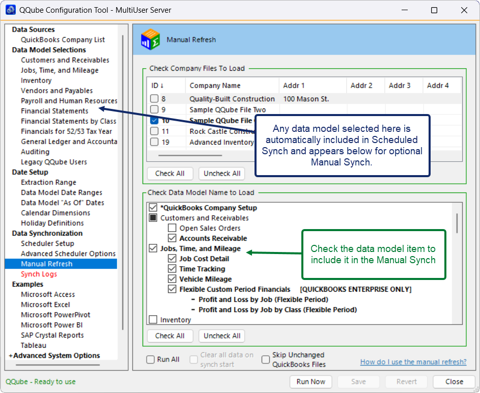Screen dimensions: 480x393
Task: Uncheck Job Cost Detail checkbox
Action: point(172,259)
